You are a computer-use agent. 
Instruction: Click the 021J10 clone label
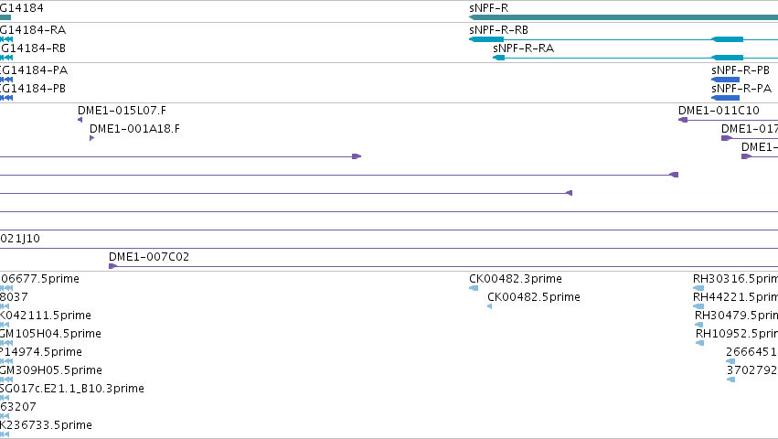pos(20,239)
